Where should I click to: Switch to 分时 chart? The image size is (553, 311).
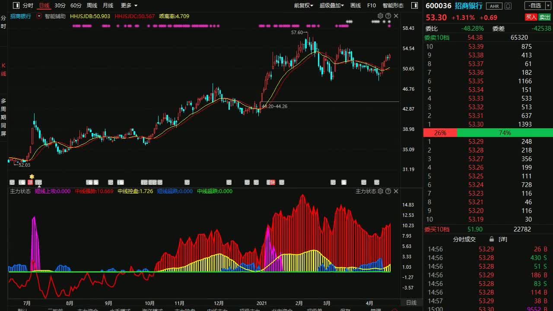click(x=28, y=6)
